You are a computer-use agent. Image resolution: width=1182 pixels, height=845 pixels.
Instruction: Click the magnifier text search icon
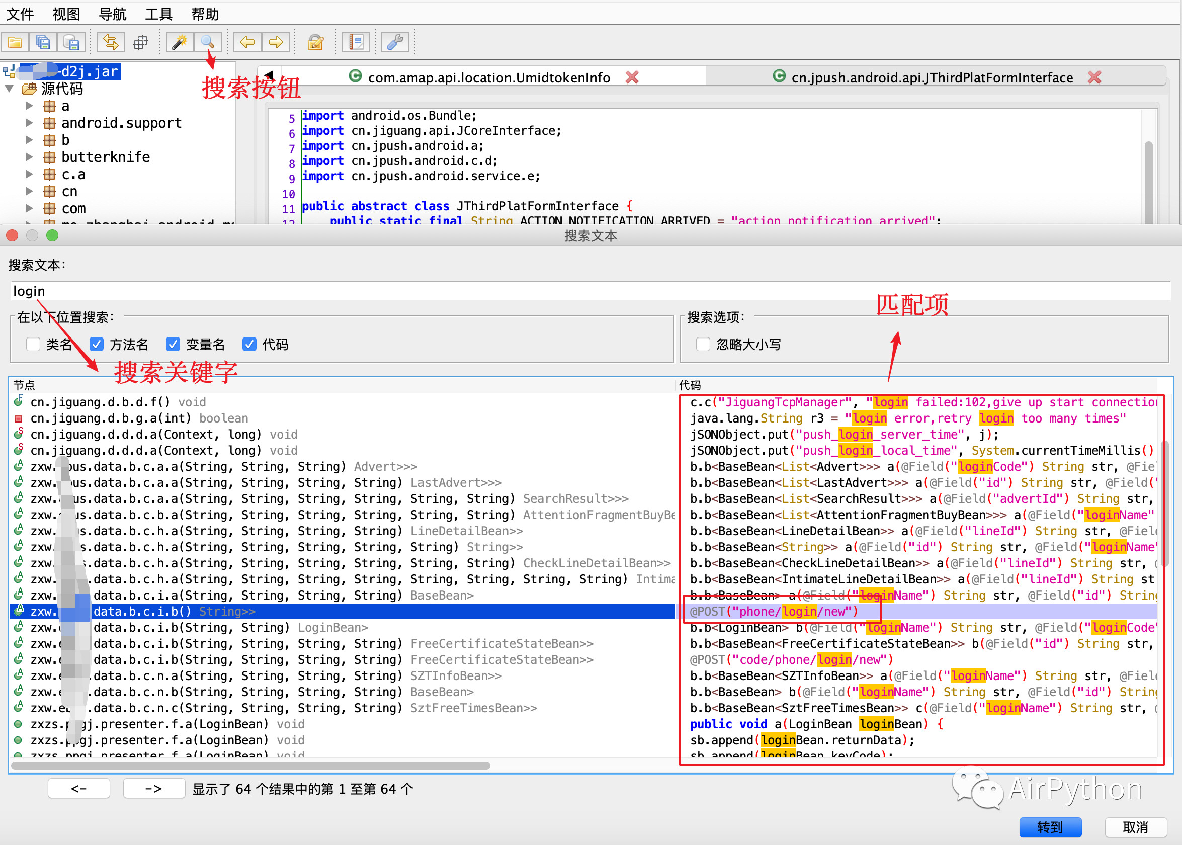click(x=208, y=43)
